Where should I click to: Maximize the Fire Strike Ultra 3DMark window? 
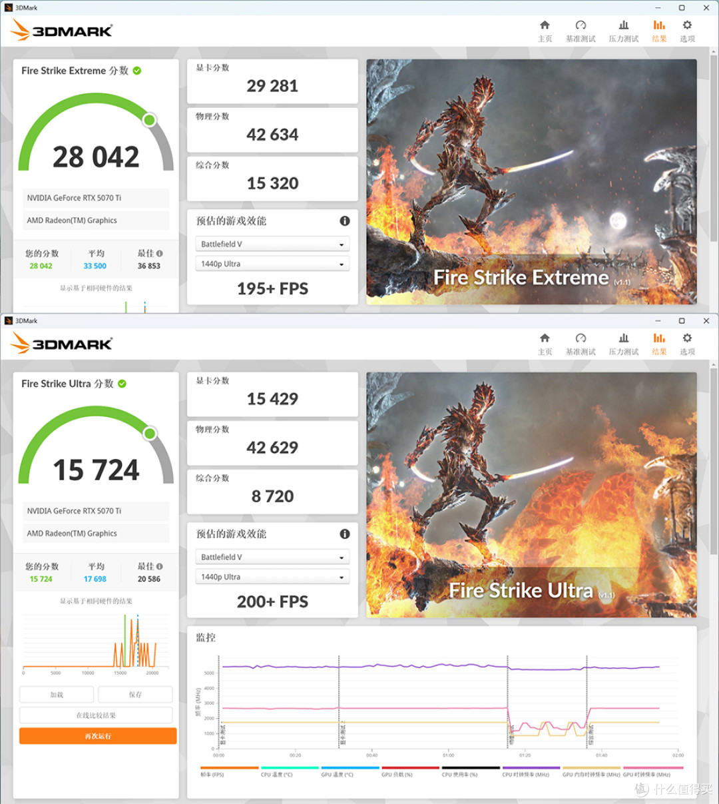(682, 320)
